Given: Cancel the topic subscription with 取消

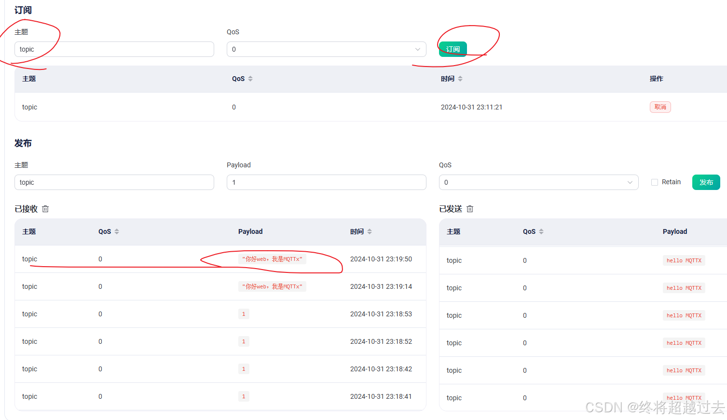Looking at the screenshot, I should 660,107.
